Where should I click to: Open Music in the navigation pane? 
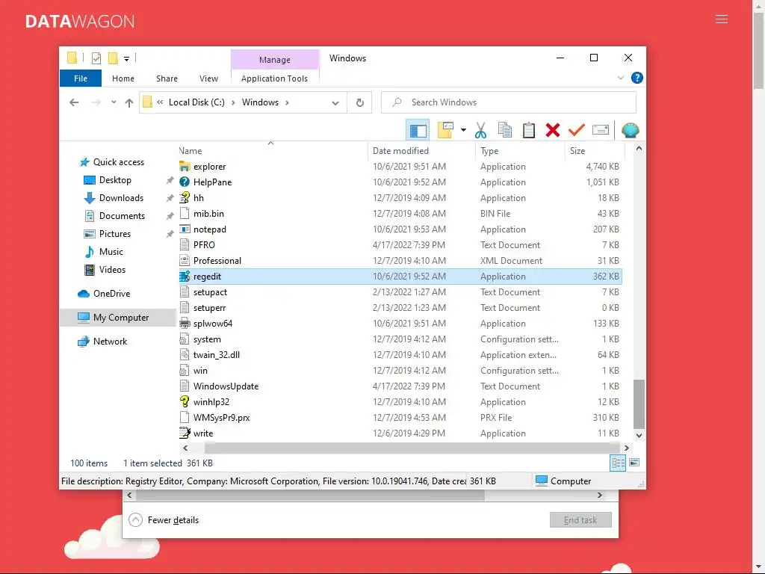tap(111, 252)
